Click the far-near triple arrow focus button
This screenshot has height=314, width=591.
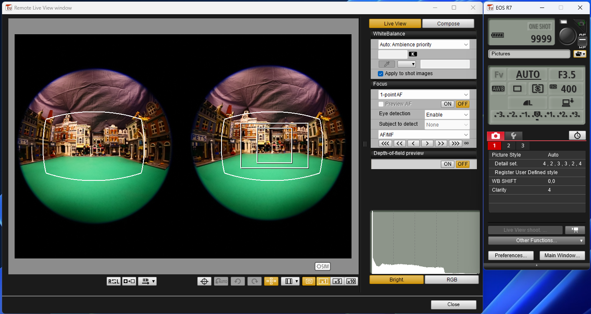click(385, 143)
